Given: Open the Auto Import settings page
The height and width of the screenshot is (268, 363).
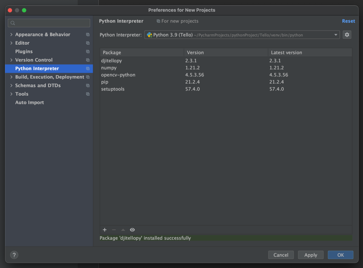Looking at the screenshot, I should click(29, 102).
